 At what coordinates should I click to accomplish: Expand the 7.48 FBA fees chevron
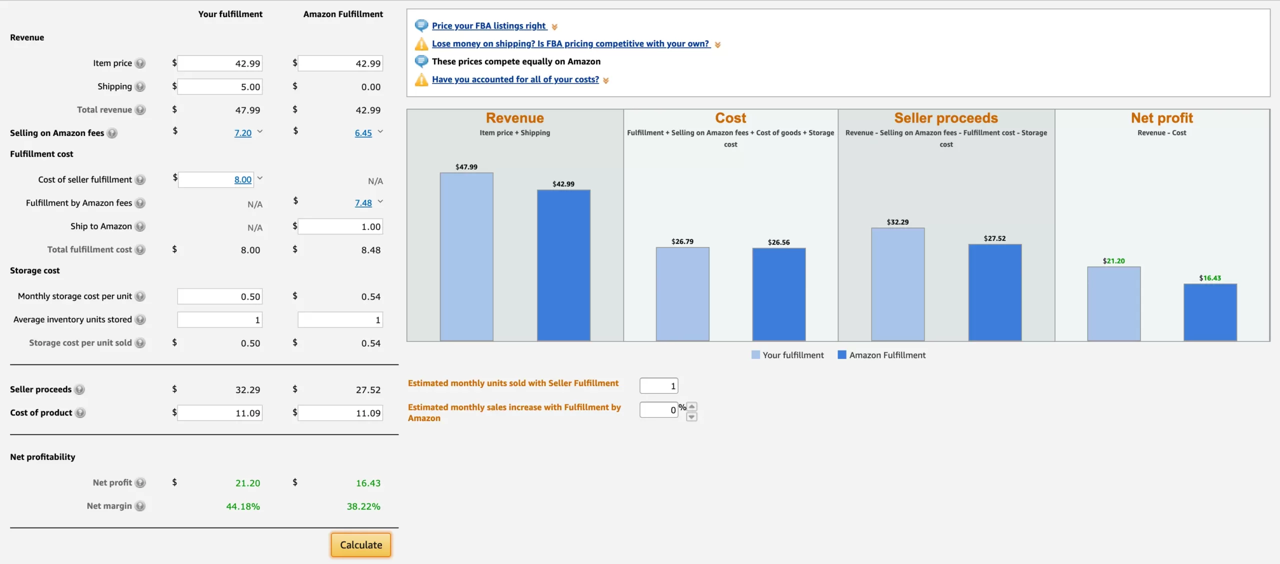point(380,201)
